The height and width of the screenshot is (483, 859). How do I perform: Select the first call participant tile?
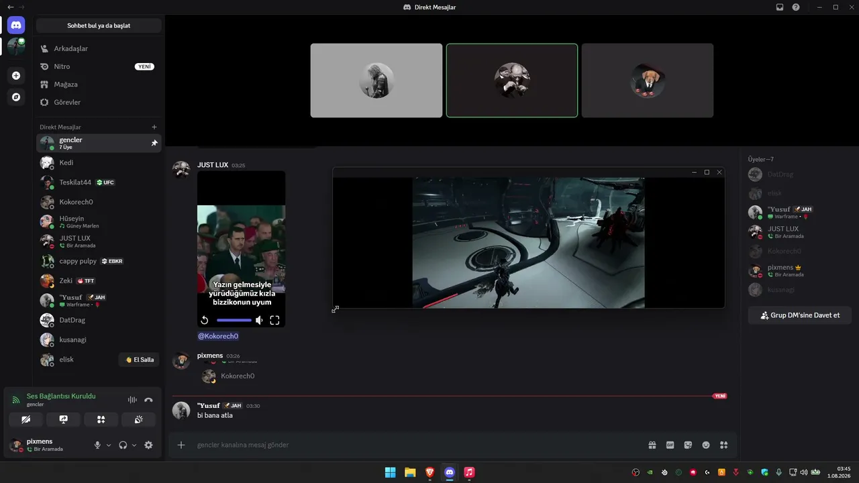pyautogui.click(x=376, y=80)
